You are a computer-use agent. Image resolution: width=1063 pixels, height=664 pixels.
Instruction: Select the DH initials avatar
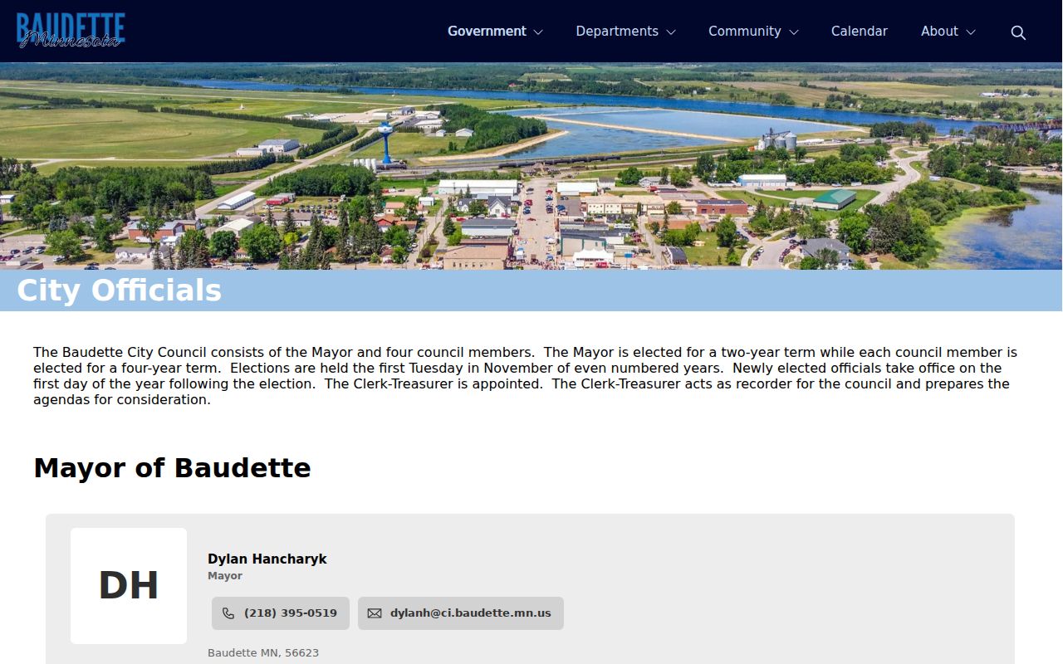point(129,586)
